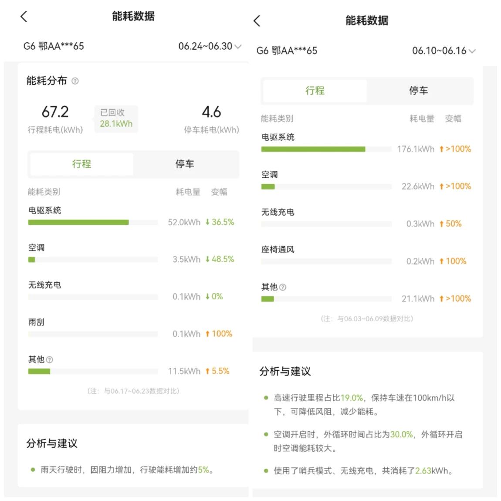Switch to 停车 tab on right screen
The image size is (501, 501).
coord(418,91)
